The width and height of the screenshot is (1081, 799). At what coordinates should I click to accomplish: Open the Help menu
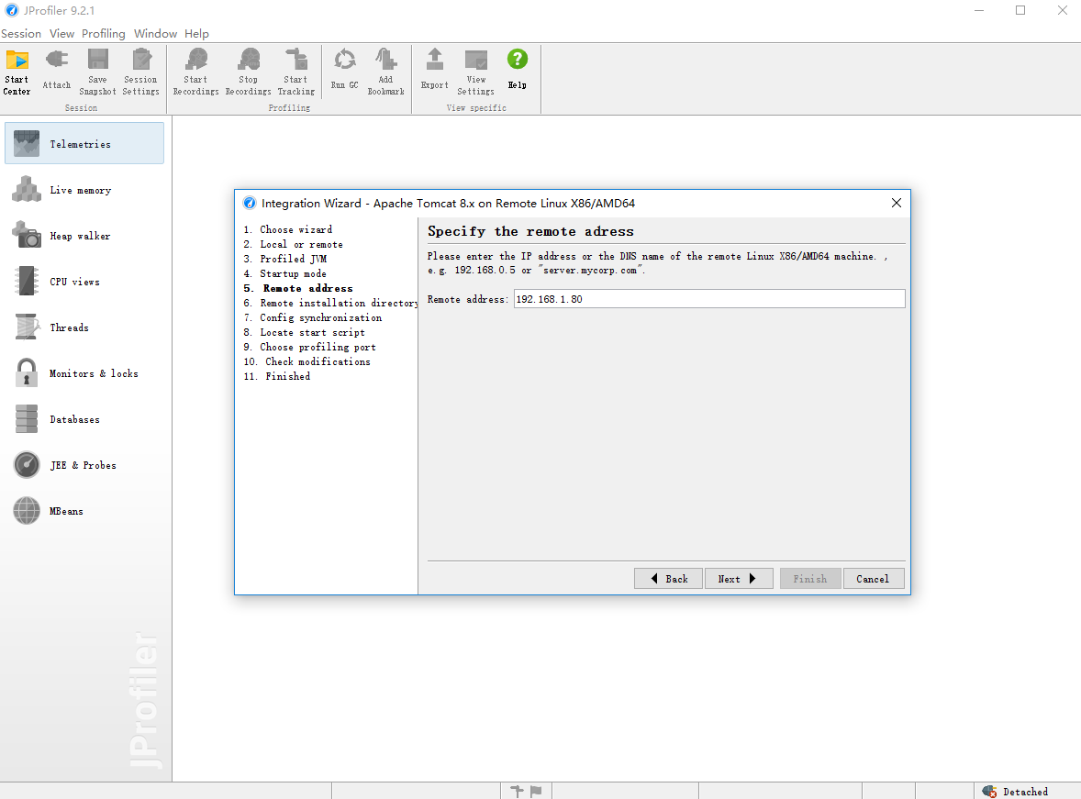click(x=196, y=34)
